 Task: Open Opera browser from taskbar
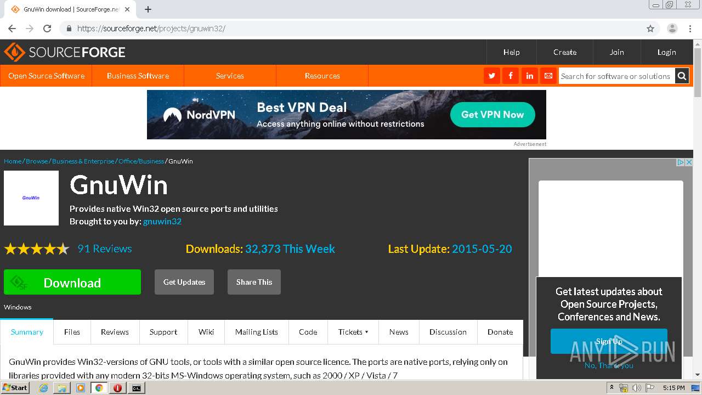pos(117,388)
